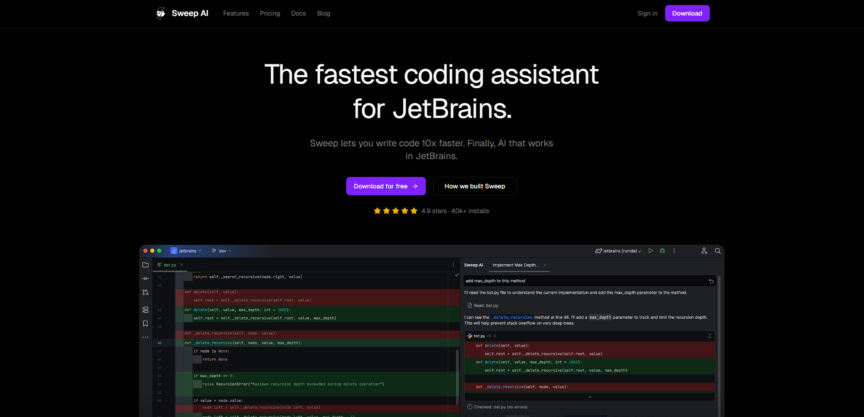This screenshot has height=417, width=864.
Task: Close the bst.py editor tab
Action: click(182, 265)
